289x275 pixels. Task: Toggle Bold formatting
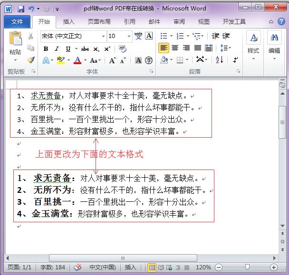click(46, 49)
